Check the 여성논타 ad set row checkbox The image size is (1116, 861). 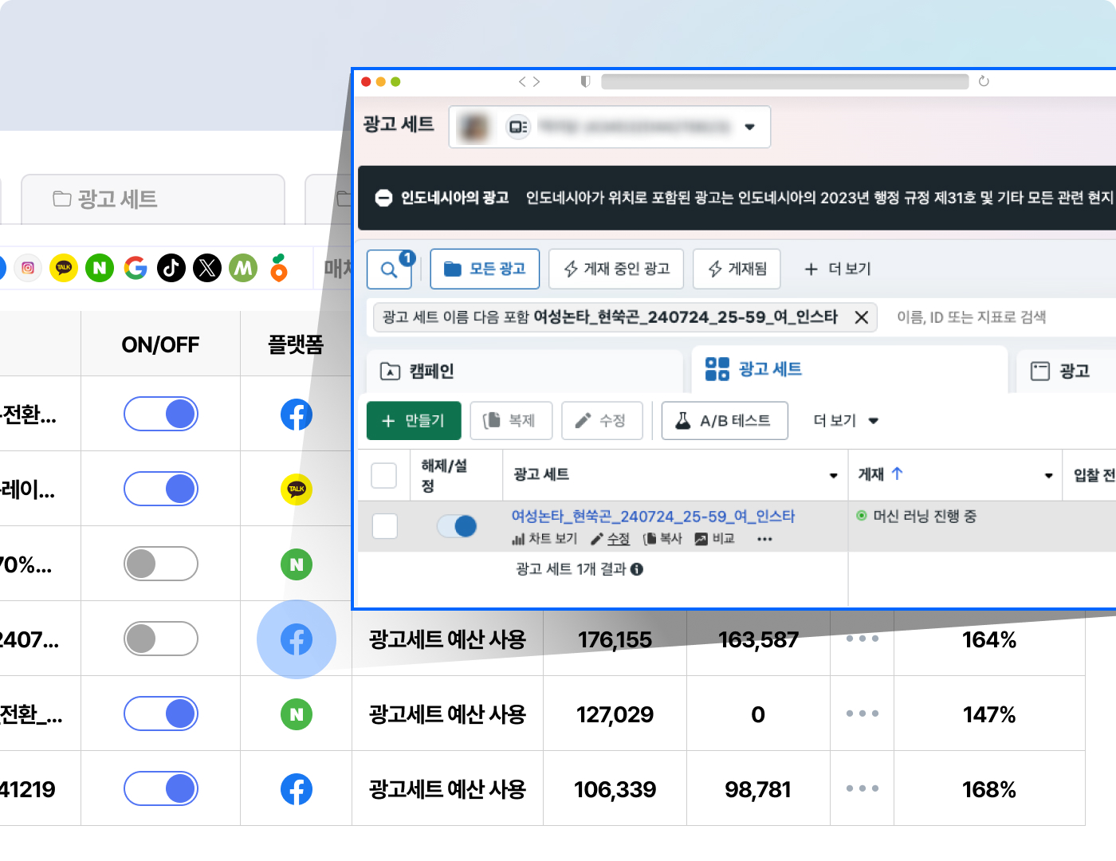pos(385,526)
